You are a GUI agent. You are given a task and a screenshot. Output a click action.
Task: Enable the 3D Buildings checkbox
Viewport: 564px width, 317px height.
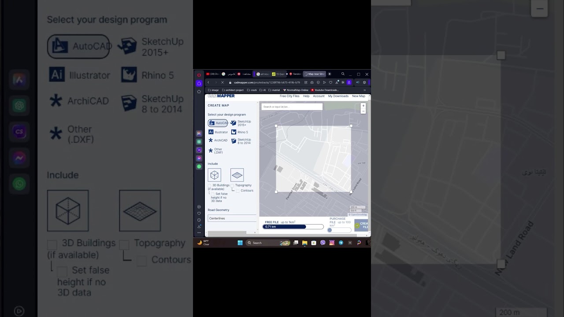pyautogui.click(x=209, y=185)
